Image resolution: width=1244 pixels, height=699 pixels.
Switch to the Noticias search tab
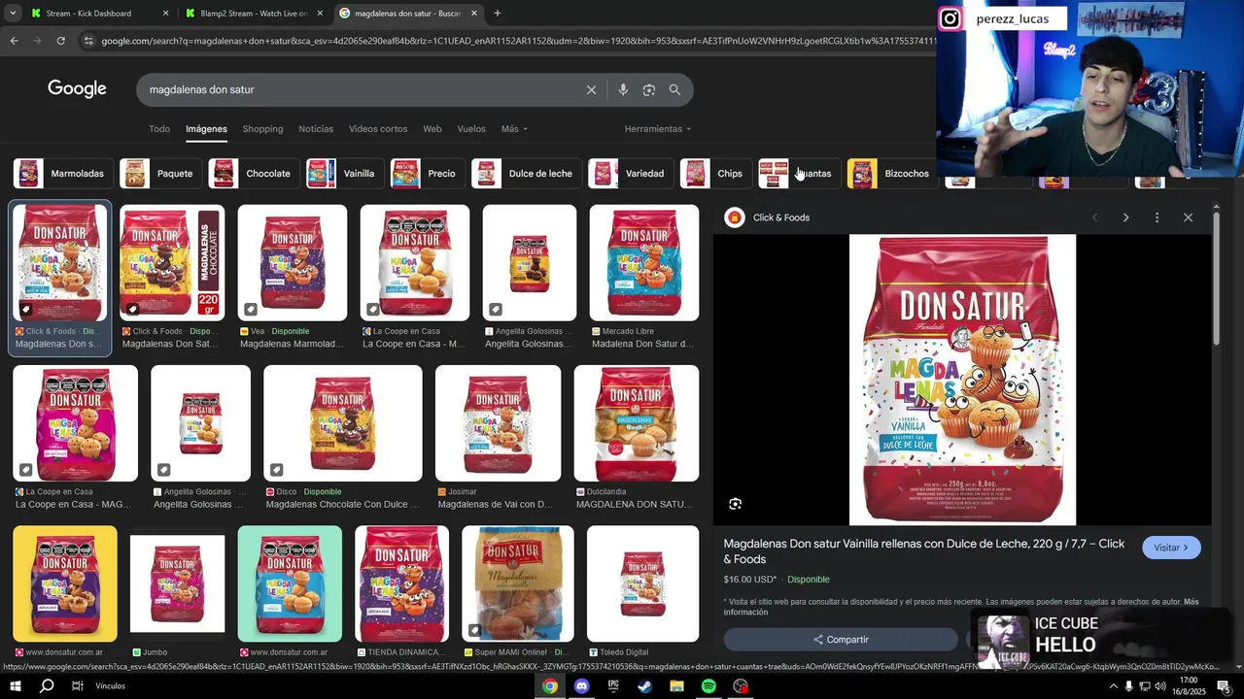point(316,129)
